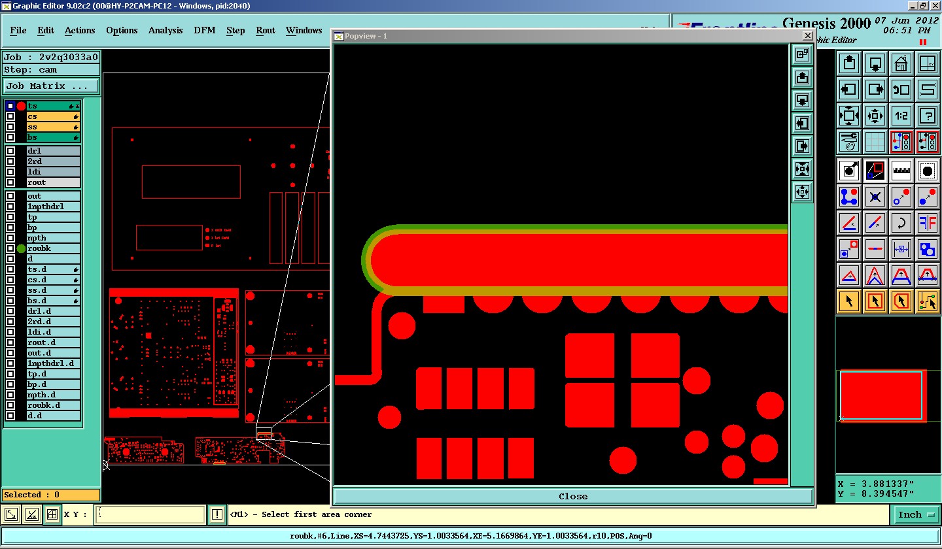Open the Windows menu
942x549 pixels.
[x=304, y=31]
